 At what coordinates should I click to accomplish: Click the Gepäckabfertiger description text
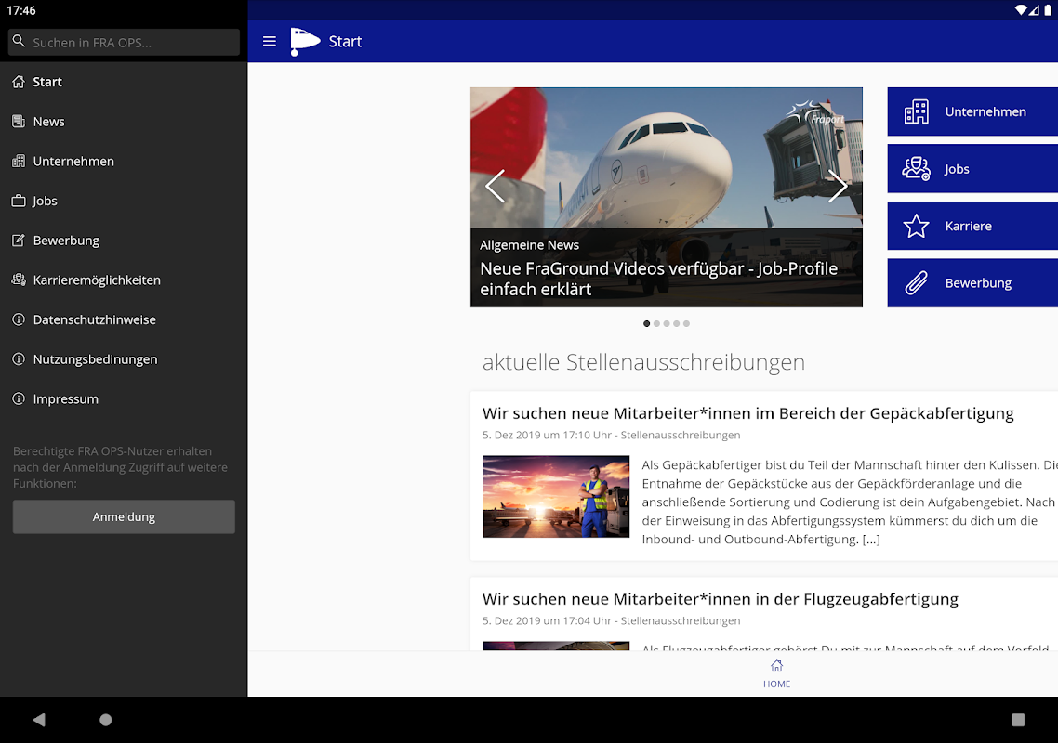pos(850,502)
